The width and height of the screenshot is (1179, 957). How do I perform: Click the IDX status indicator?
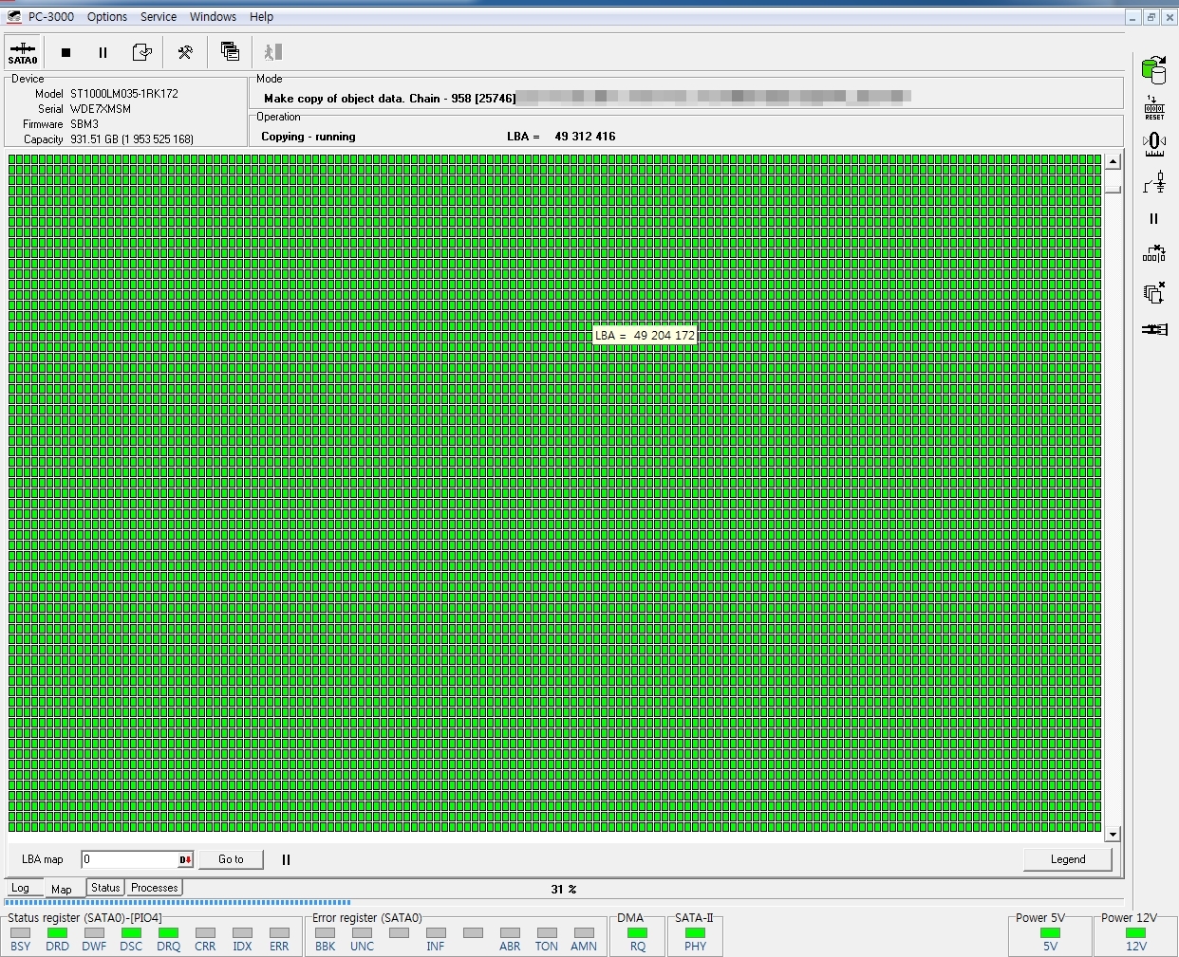tap(242, 933)
